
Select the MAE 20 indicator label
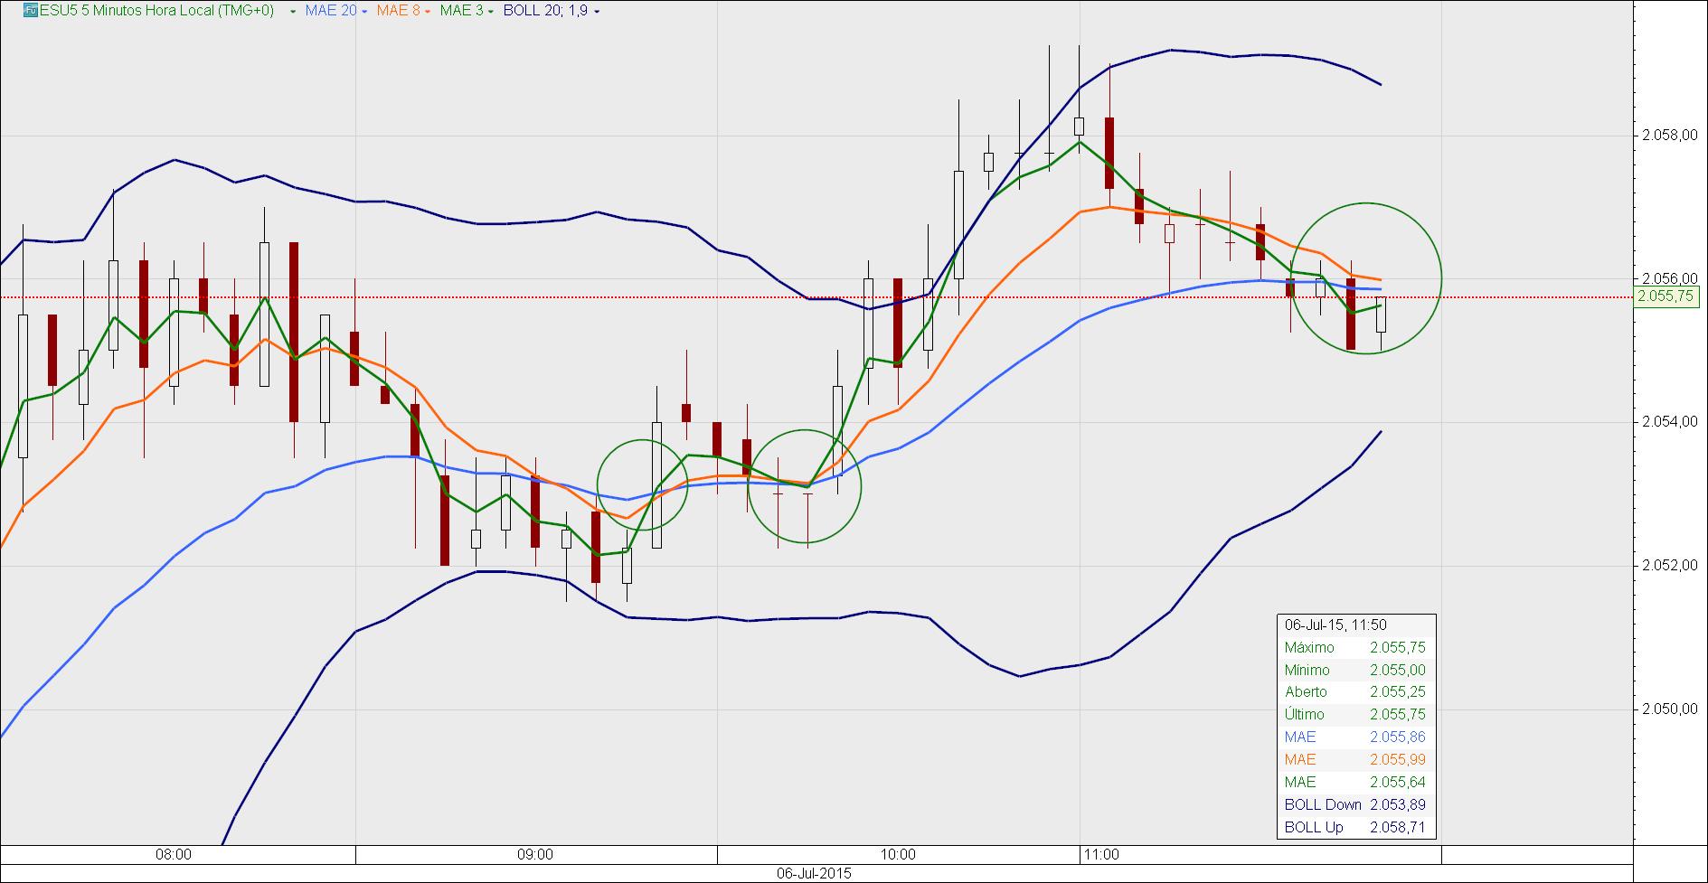tap(330, 11)
